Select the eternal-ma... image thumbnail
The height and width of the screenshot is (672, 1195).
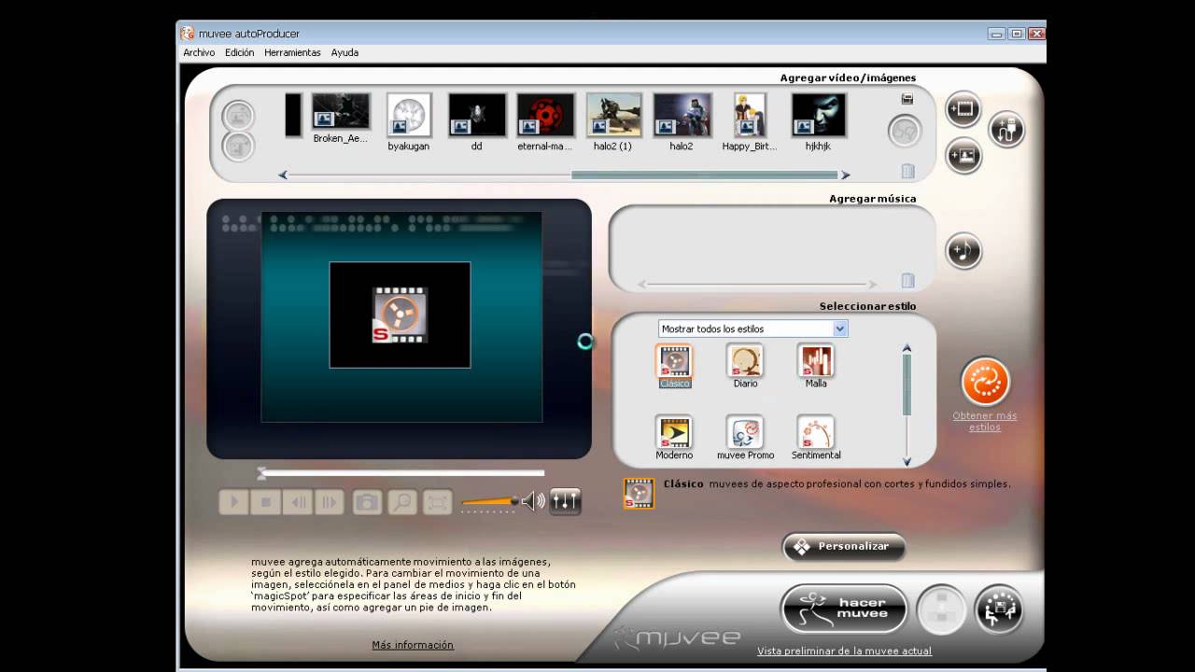coord(545,115)
